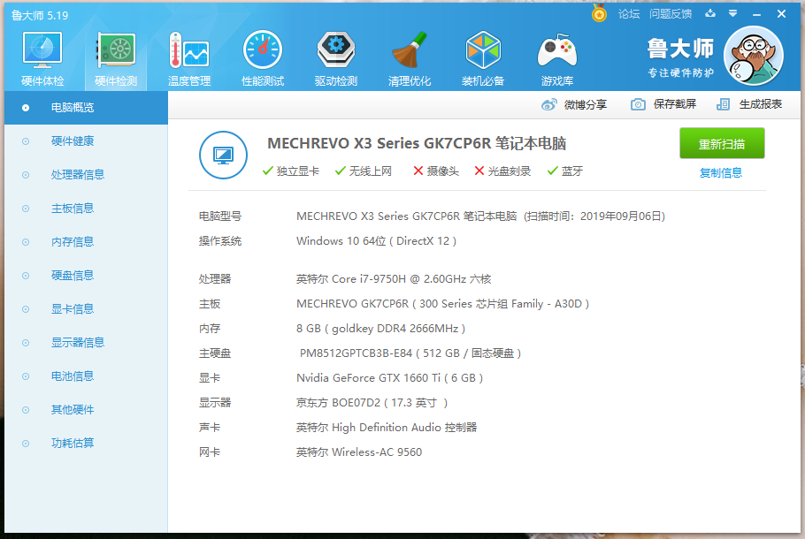Image resolution: width=805 pixels, height=539 pixels.
Task: Click the download tray icon beside 问题反馈
Action: (710, 14)
